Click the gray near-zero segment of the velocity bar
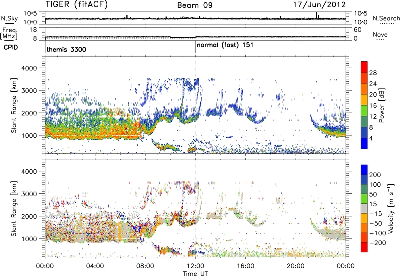The width and height of the screenshot is (400, 277). (364, 208)
